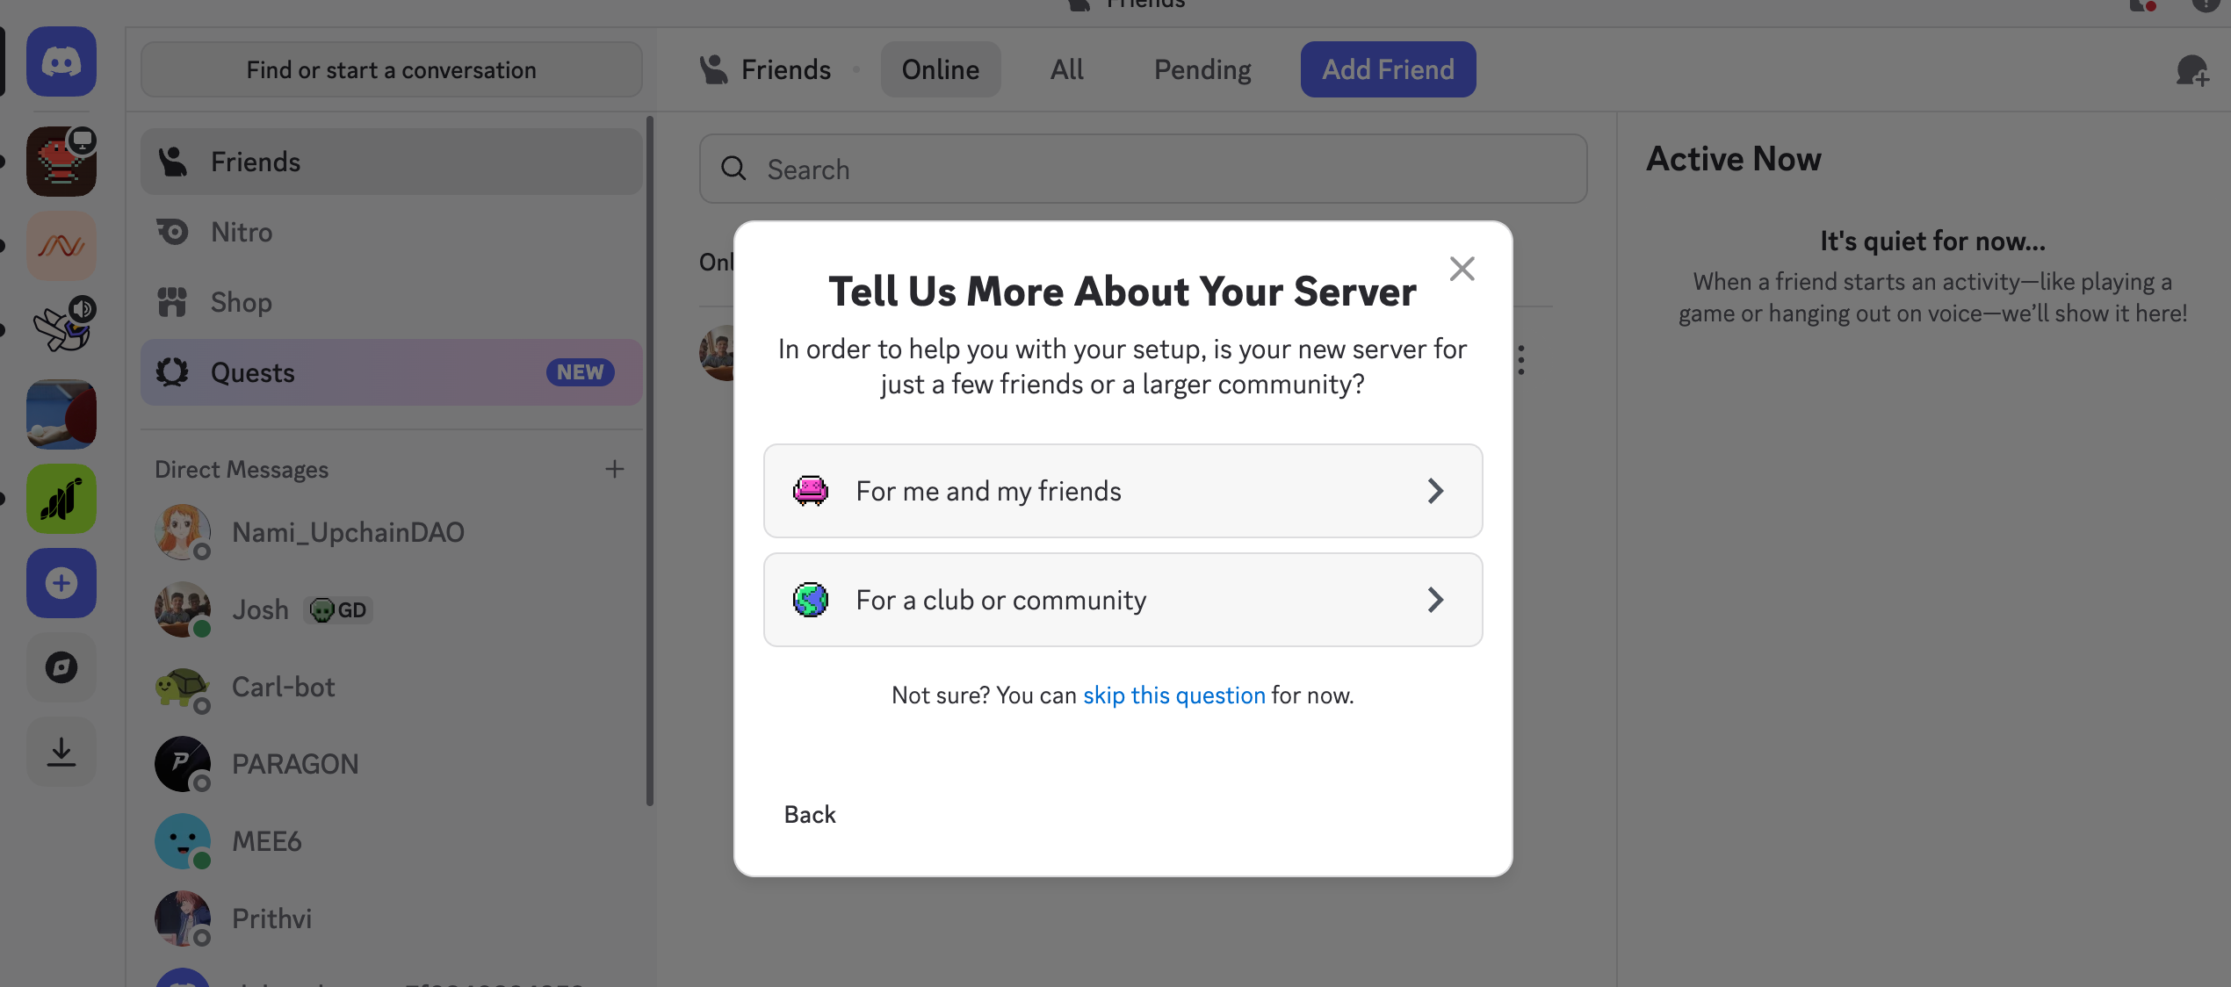Open the Discord home icon
2231x987 pixels.
tap(61, 61)
